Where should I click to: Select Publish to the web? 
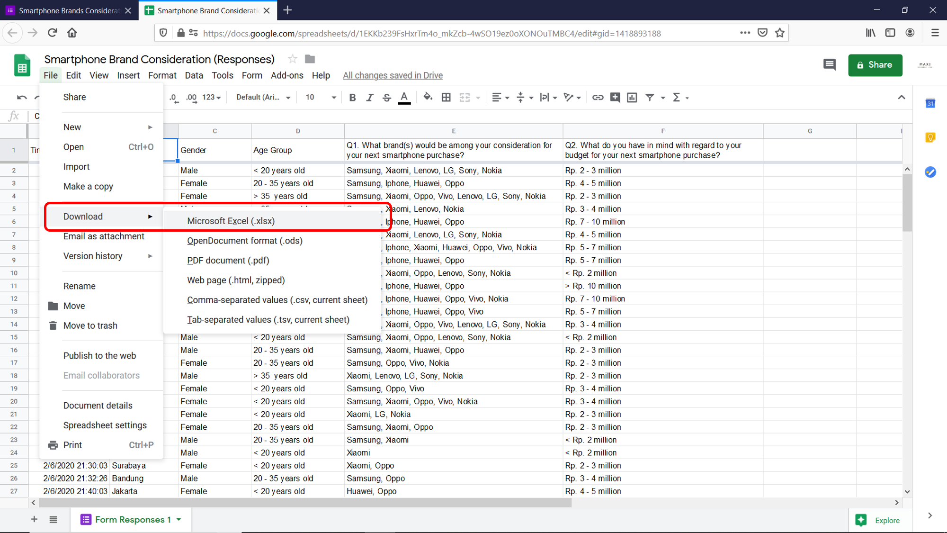pos(101,356)
